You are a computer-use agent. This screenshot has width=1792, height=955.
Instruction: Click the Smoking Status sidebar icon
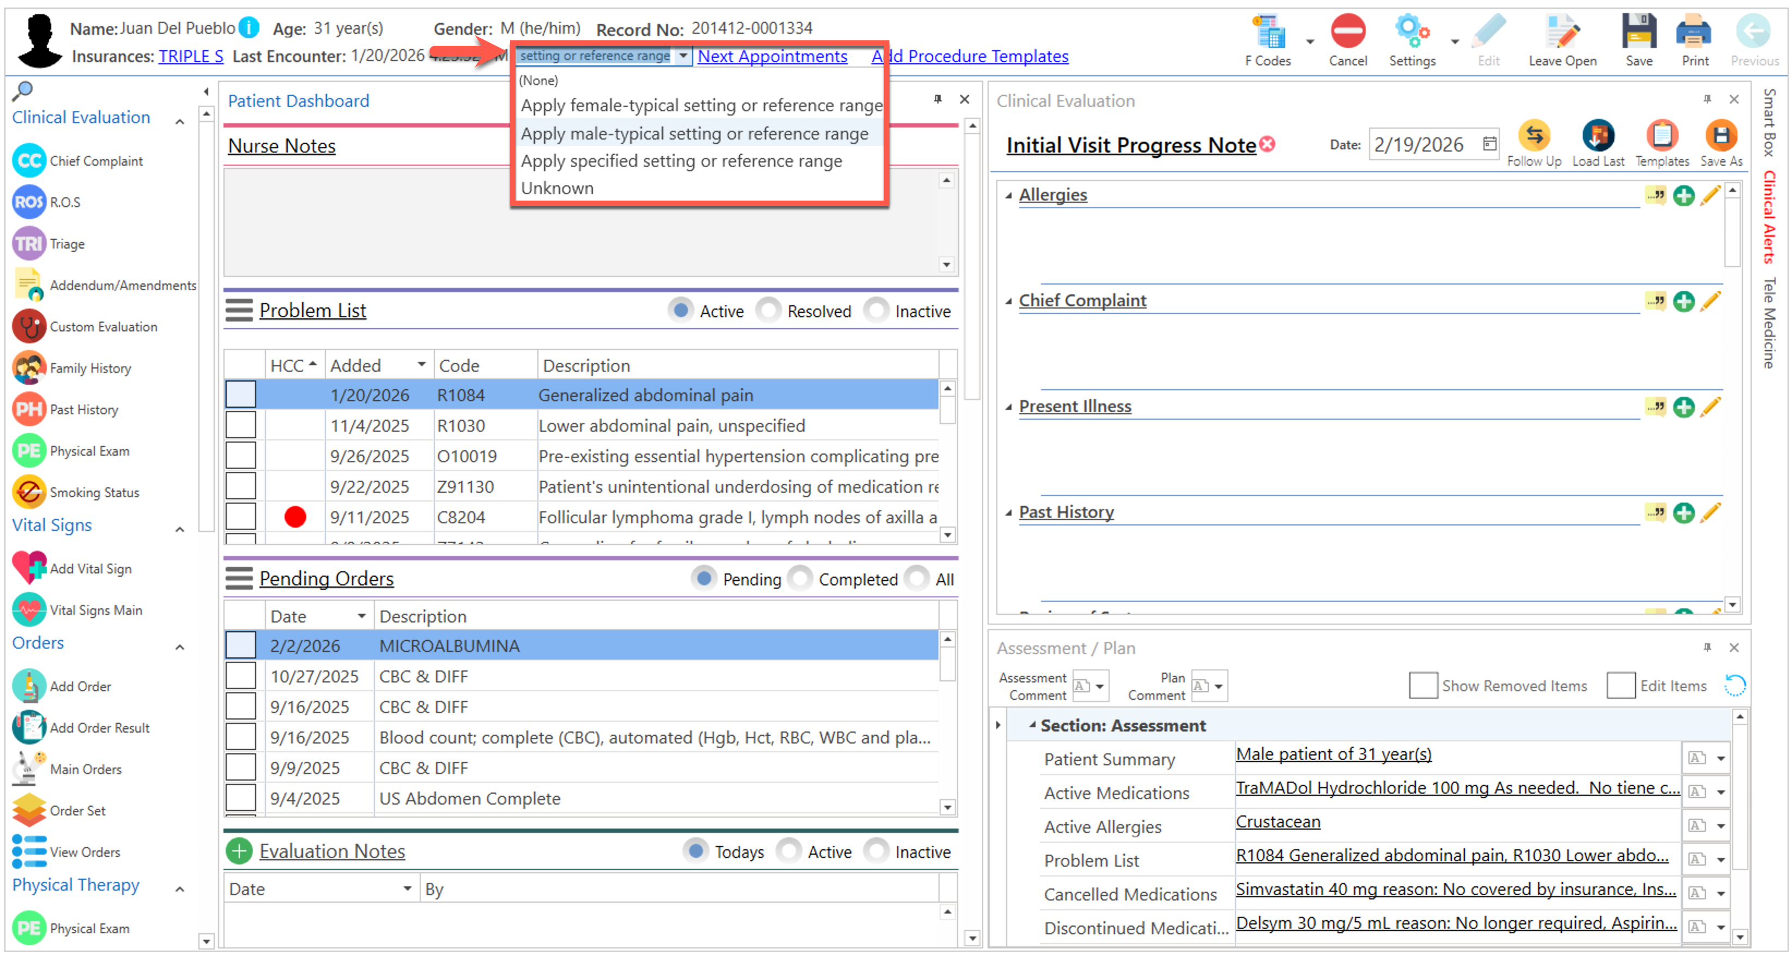29,492
